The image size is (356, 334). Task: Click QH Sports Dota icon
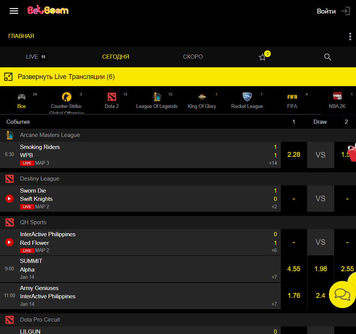[9, 222]
